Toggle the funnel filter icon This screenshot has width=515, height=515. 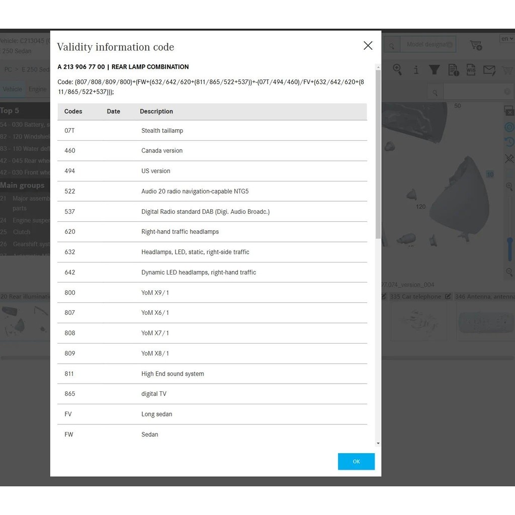tap(434, 69)
